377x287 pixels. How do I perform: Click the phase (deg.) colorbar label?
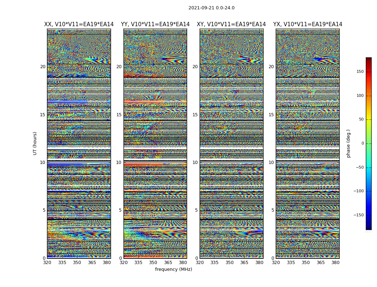(348, 143)
